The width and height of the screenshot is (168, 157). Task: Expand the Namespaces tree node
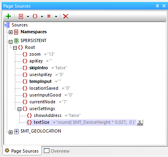click(10, 32)
